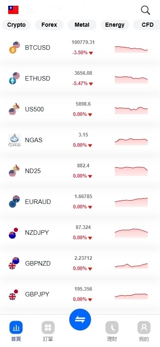
Task: Select the CFD category tab
Action: 147,25
